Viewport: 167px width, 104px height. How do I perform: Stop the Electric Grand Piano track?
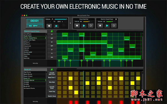pyautogui.click(x=100, y=26)
